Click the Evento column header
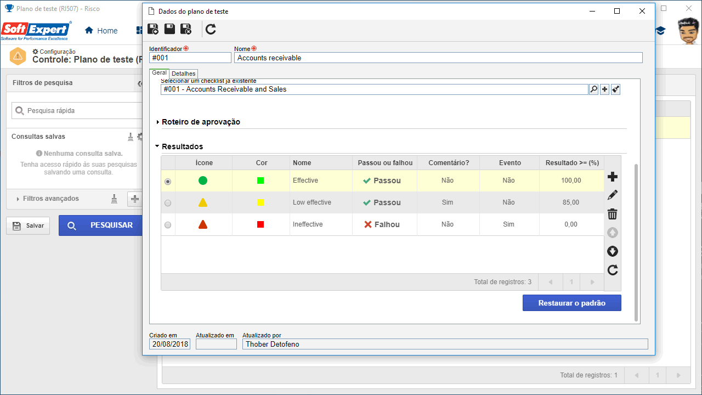The height and width of the screenshot is (395, 702). (x=510, y=162)
